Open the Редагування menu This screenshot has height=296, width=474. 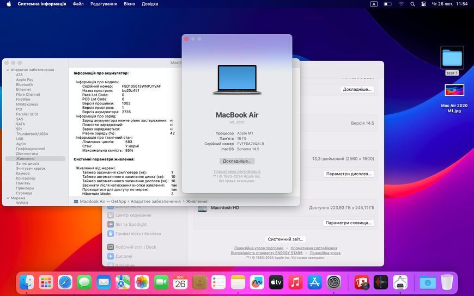tap(104, 4)
